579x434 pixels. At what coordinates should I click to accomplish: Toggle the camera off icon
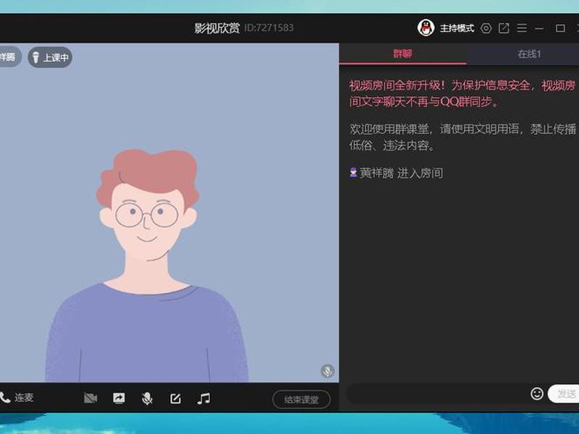click(90, 399)
